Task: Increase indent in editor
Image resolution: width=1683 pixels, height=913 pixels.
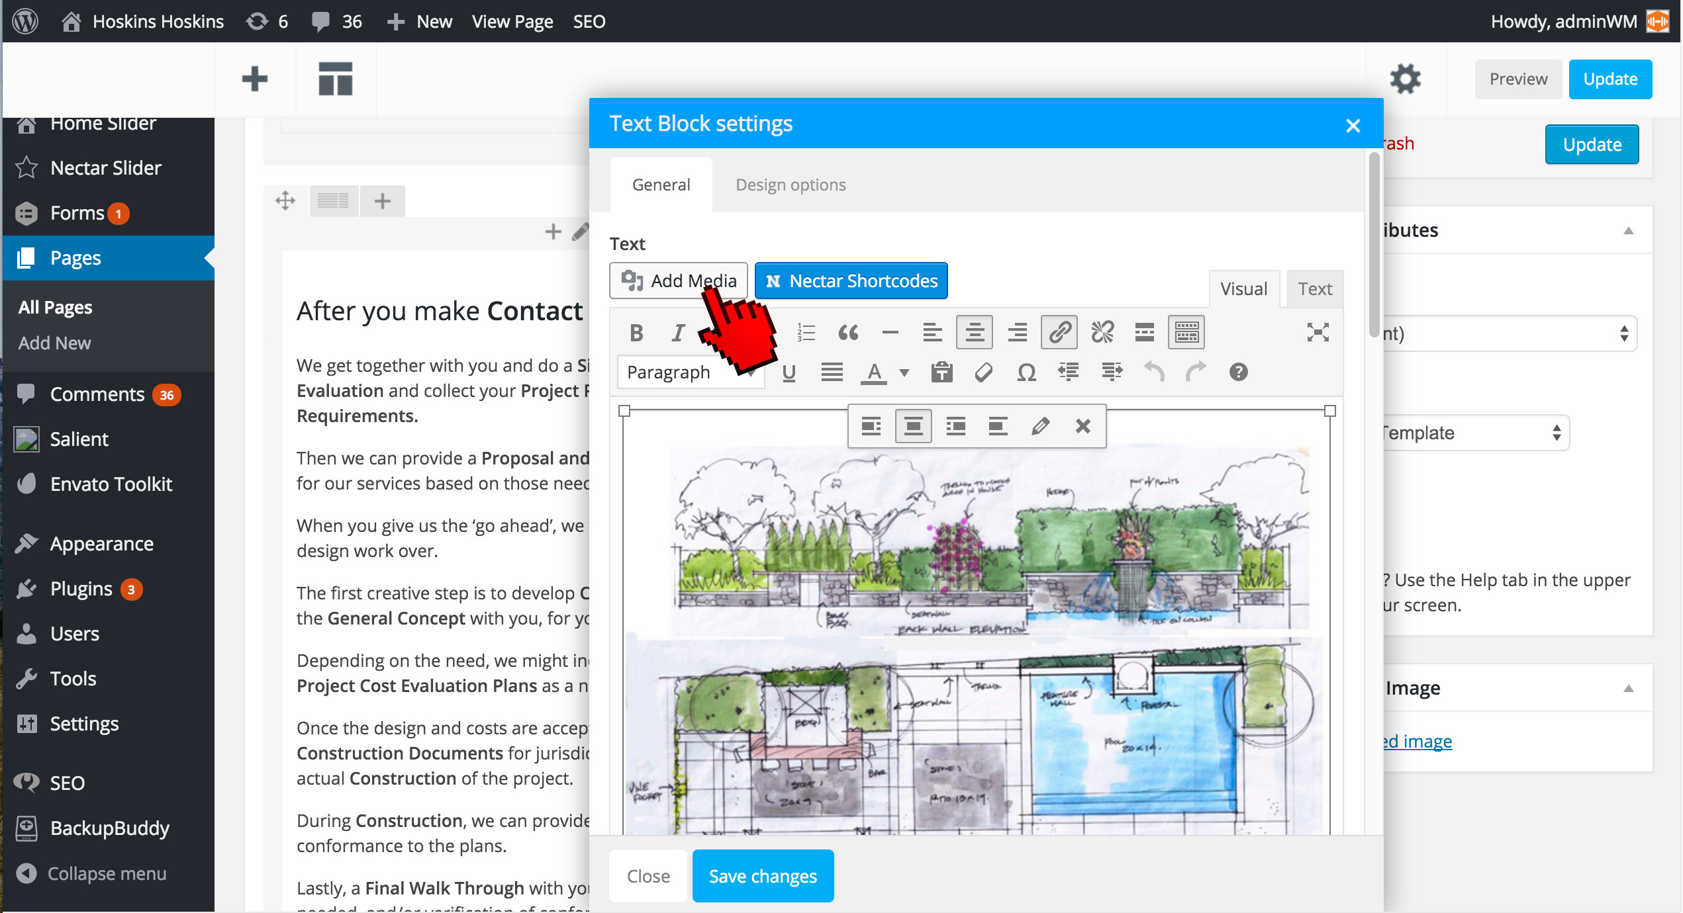Action: point(1111,372)
